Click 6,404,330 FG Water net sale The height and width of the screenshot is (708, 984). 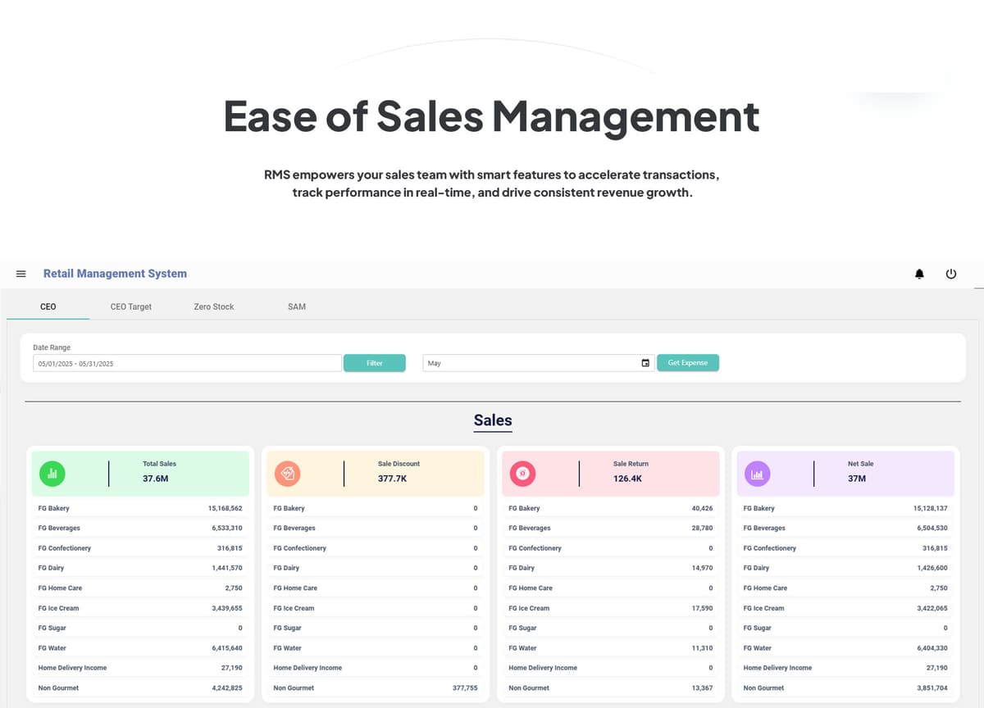click(x=932, y=648)
